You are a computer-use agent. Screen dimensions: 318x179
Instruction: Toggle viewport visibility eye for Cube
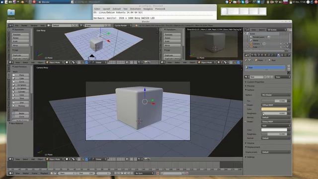[x=281, y=47]
